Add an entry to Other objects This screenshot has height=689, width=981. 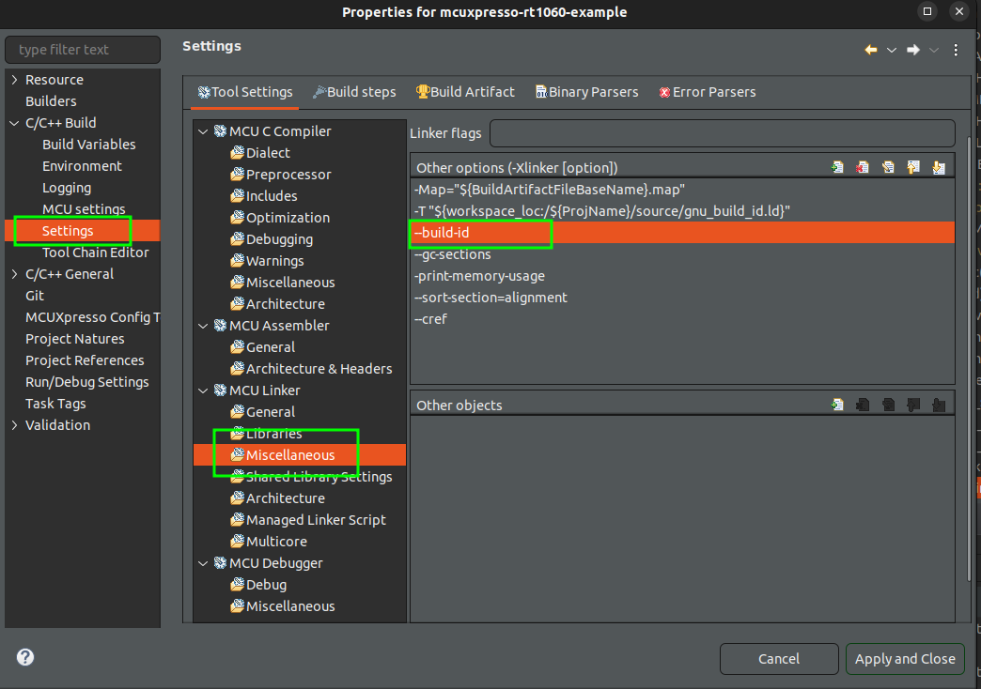coord(837,406)
